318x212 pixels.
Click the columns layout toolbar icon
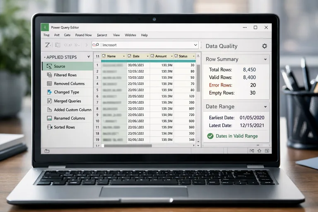click(x=58, y=45)
